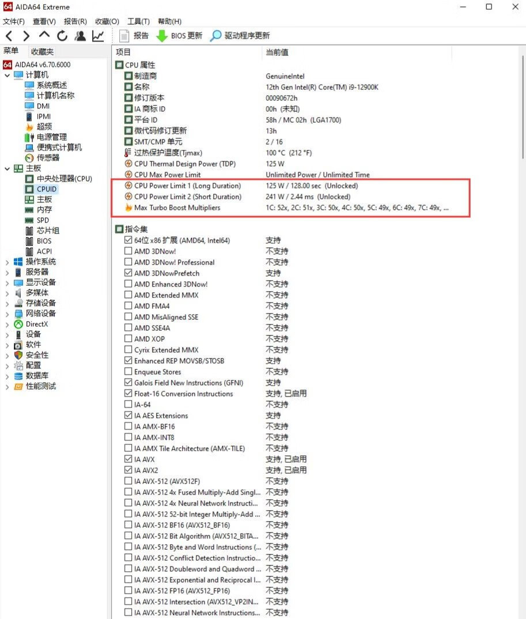This screenshot has height=619, width=526.
Task: Select the 计算机名称 tree item
Action: coord(55,95)
